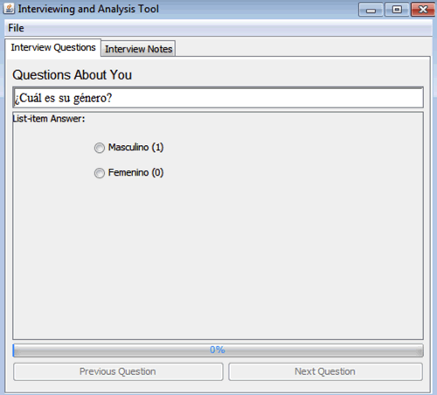Go back with Previous Question button

[x=118, y=371]
